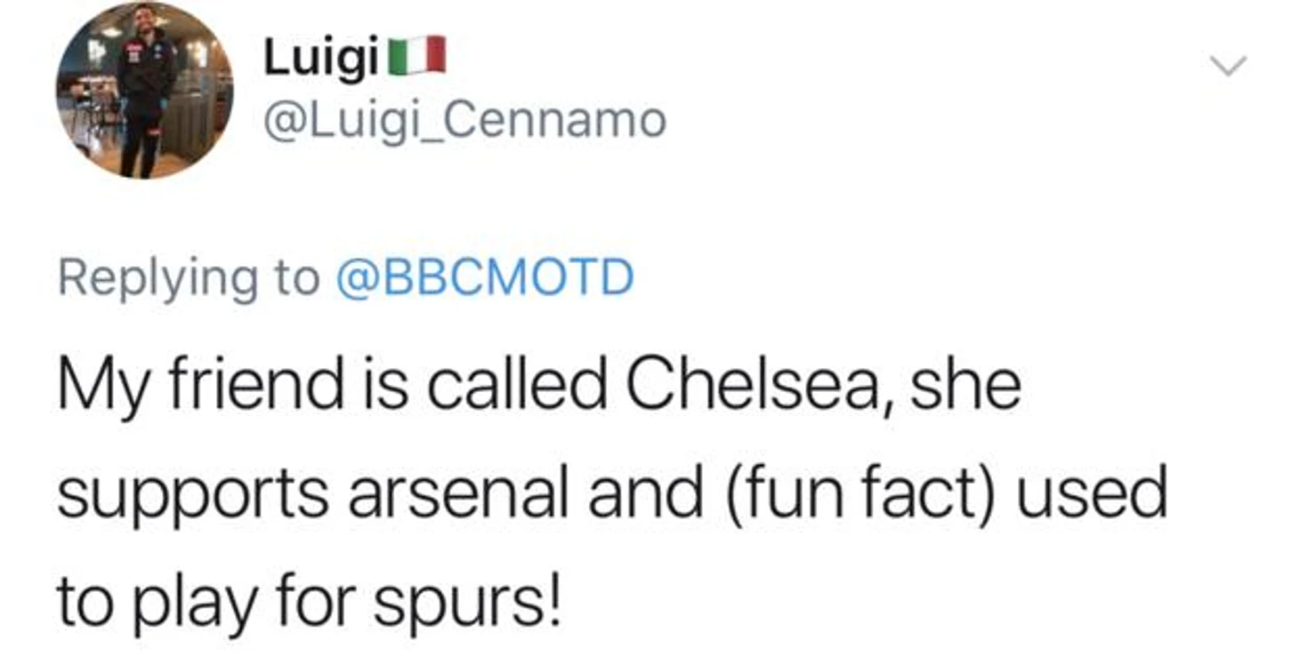Click the 'Replying to' label
1299x657 pixels.
click(190, 279)
